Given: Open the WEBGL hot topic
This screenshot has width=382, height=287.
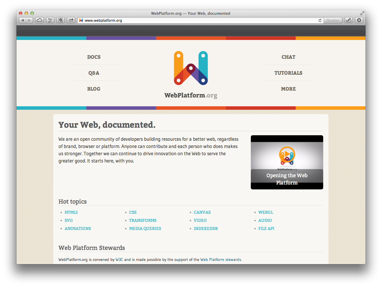Looking at the screenshot, I should click(x=266, y=212).
